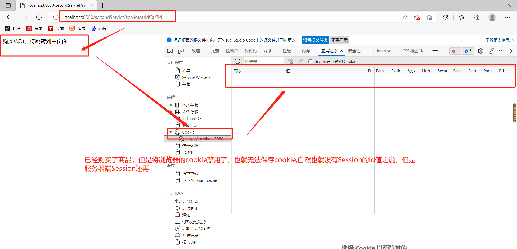Click the 设置根文件夹 button
Image resolution: width=517 pixels, height=249 pixels.
tap(315, 40)
